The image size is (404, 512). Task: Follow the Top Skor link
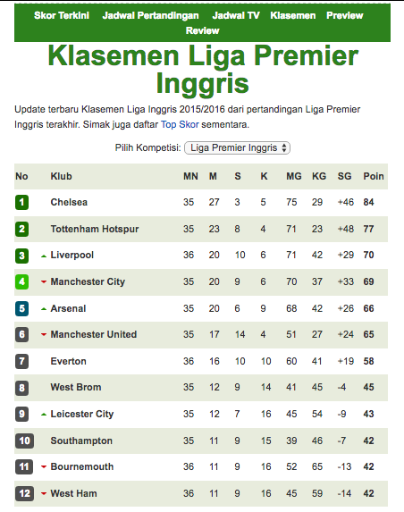tap(180, 124)
